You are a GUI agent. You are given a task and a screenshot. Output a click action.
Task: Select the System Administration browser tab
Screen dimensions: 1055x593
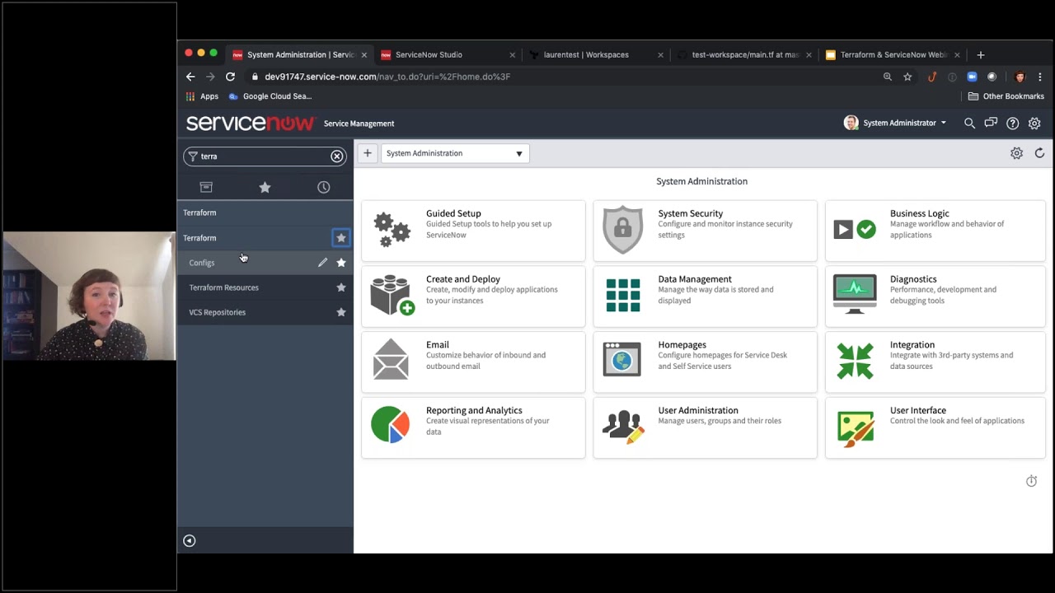click(298, 55)
